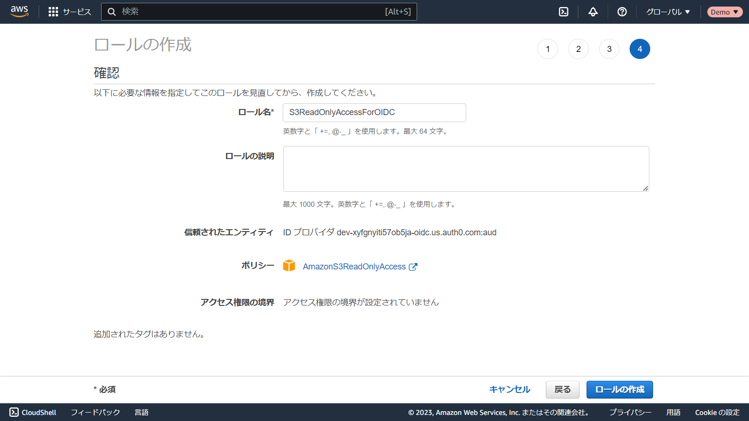Click the orange policy box icon

pyautogui.click(x=289, y=266)
